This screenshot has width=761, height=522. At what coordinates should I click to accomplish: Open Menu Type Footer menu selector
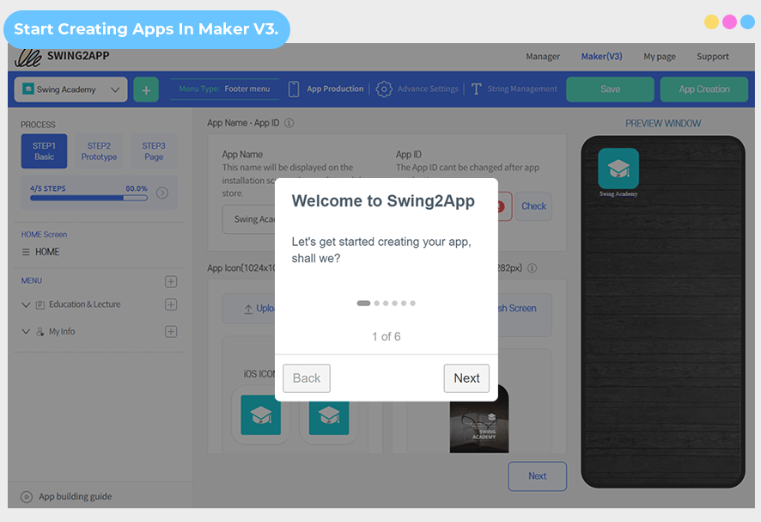click(224, 89)
